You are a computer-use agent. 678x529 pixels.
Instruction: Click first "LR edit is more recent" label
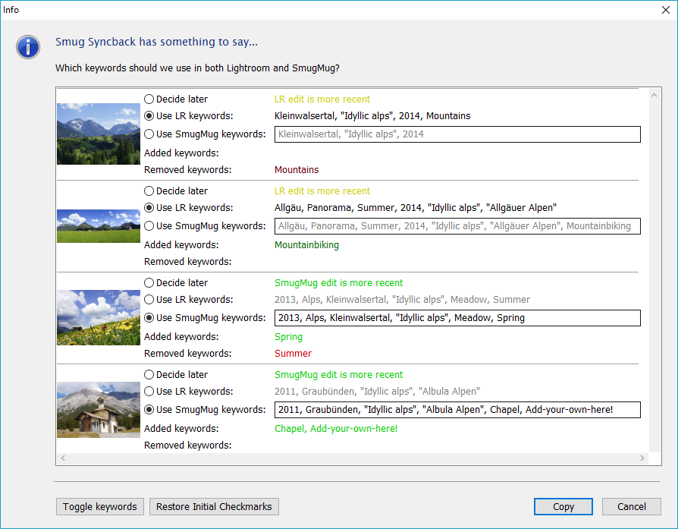[x=322, y=99]
